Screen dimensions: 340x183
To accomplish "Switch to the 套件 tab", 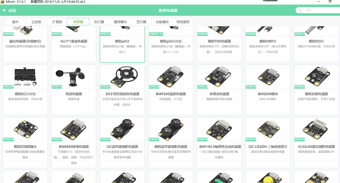I will [15, 22].
